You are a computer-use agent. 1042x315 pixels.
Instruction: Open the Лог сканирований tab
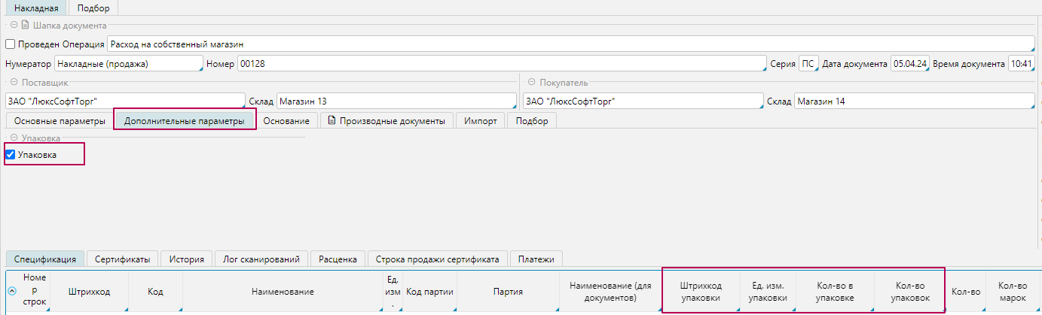click(x=261, y=259)
